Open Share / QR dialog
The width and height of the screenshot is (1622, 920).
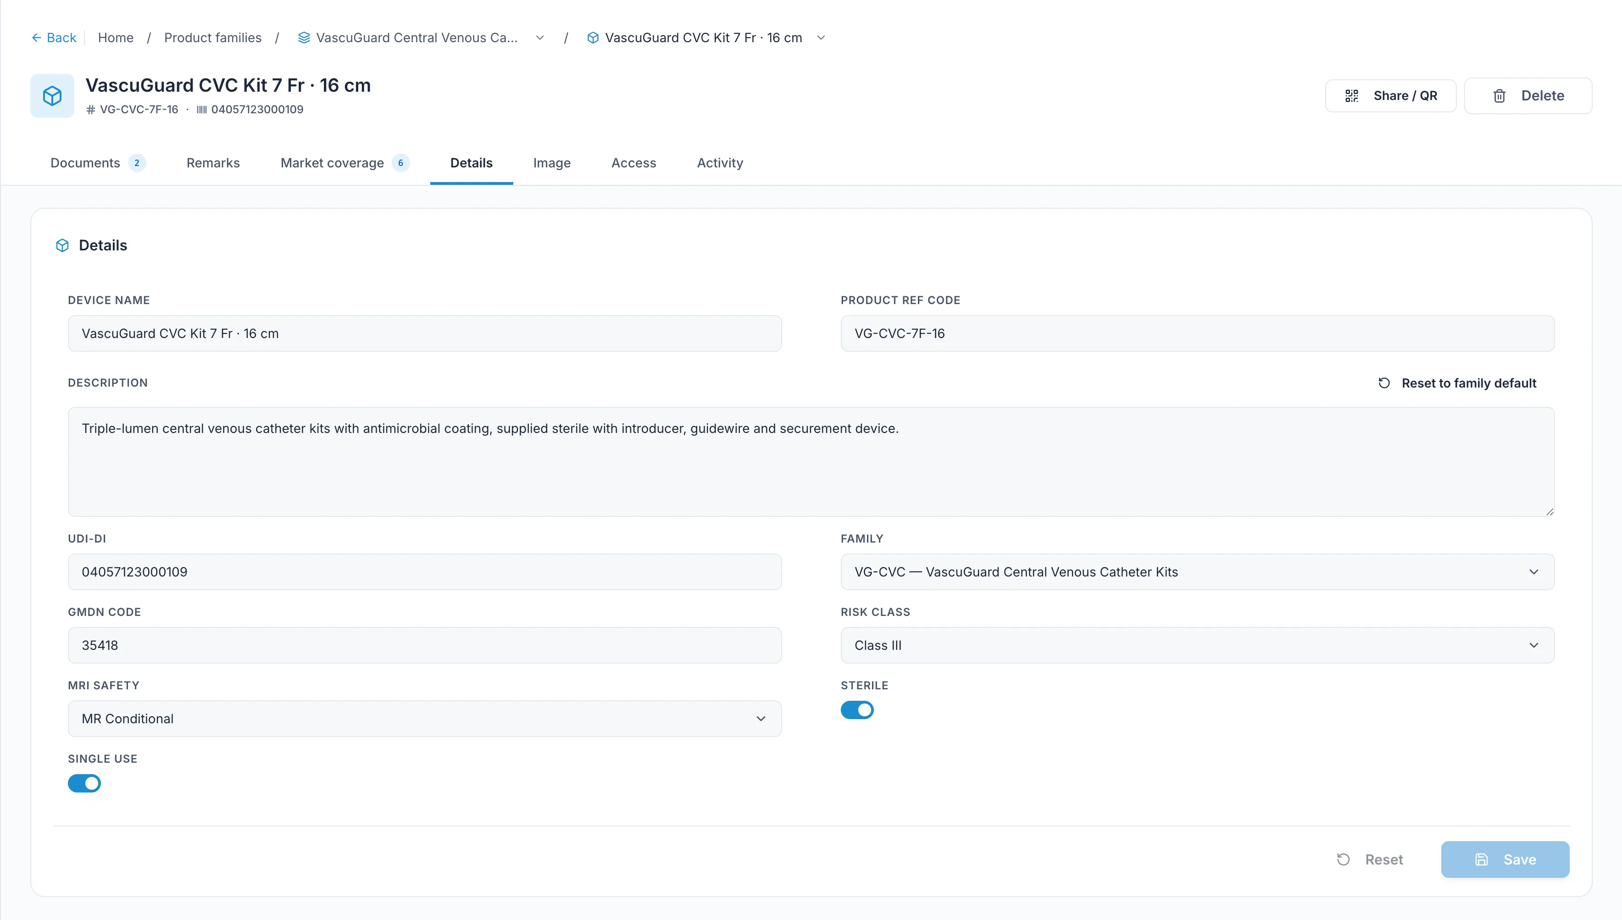pos(1390,96)
